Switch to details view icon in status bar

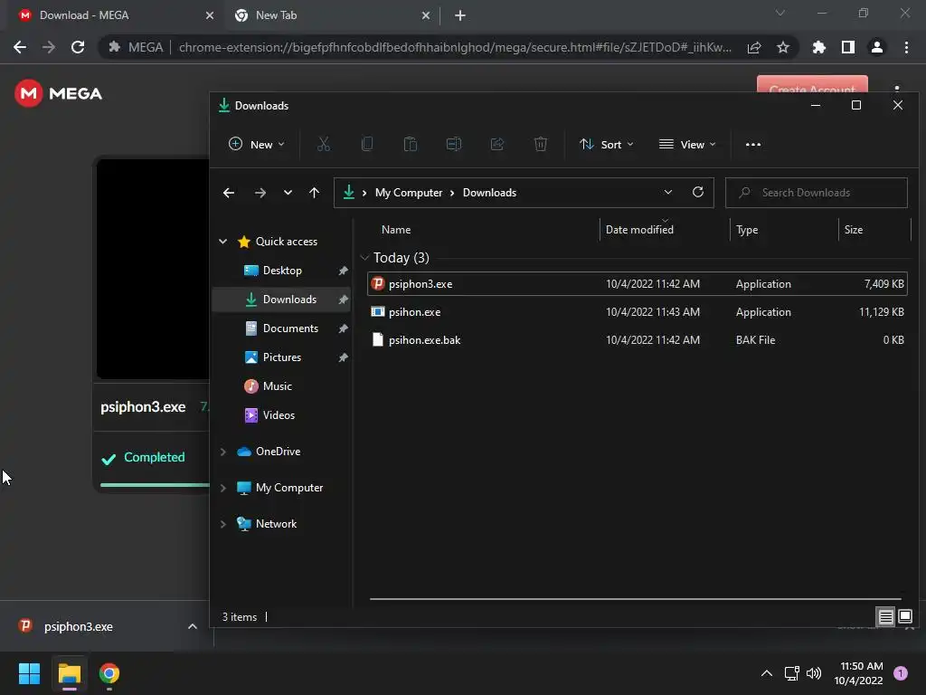pos(885,617)
